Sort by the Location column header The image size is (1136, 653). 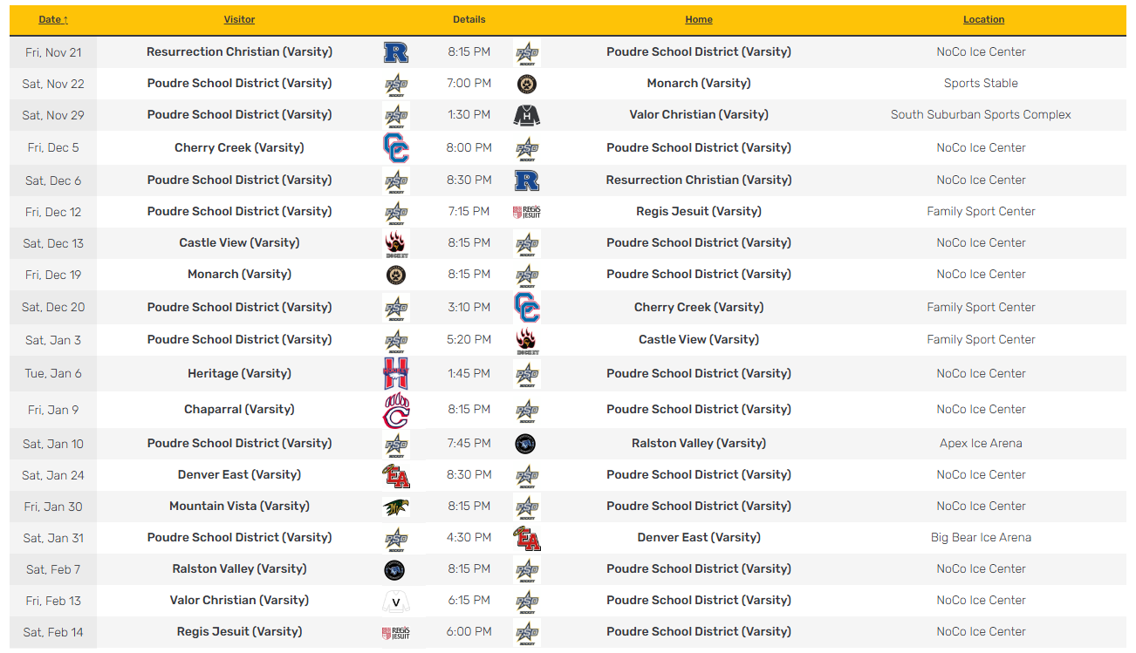point(983,19)
